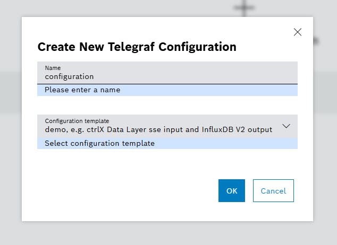Click the blurred icon right of the dialog
337x245 pixels.
316,41
